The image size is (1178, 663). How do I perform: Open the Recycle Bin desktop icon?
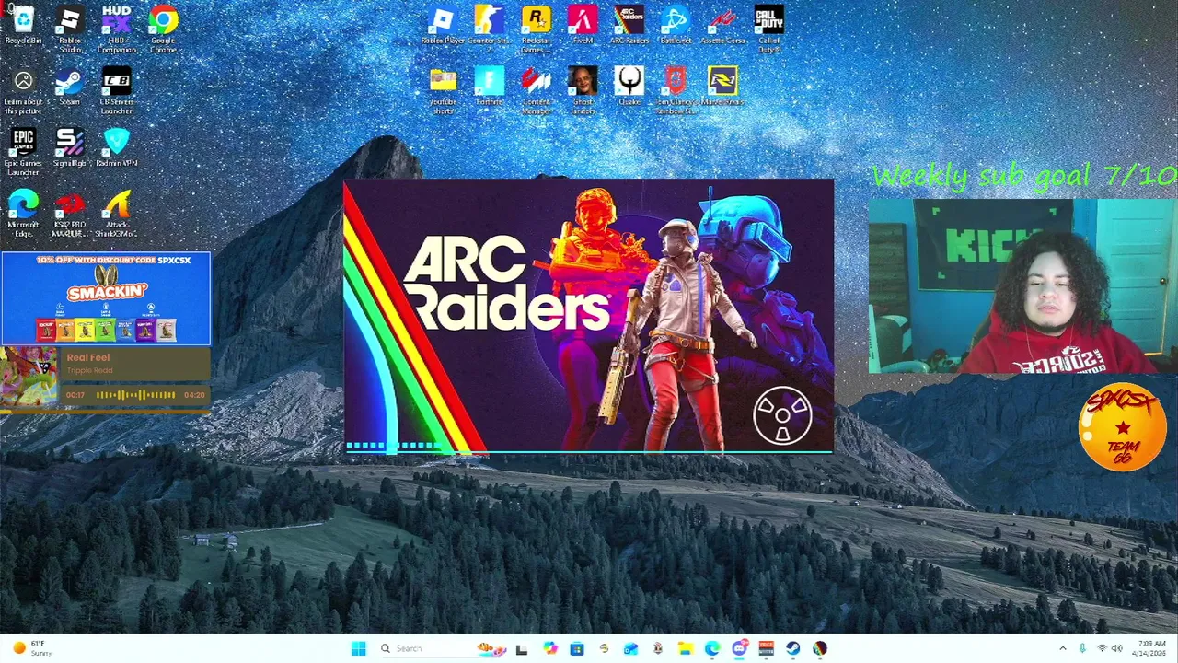23,26
